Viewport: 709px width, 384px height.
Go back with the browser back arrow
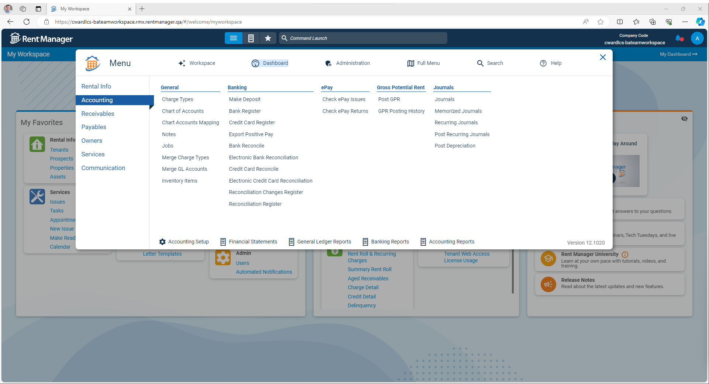point(10,22)
